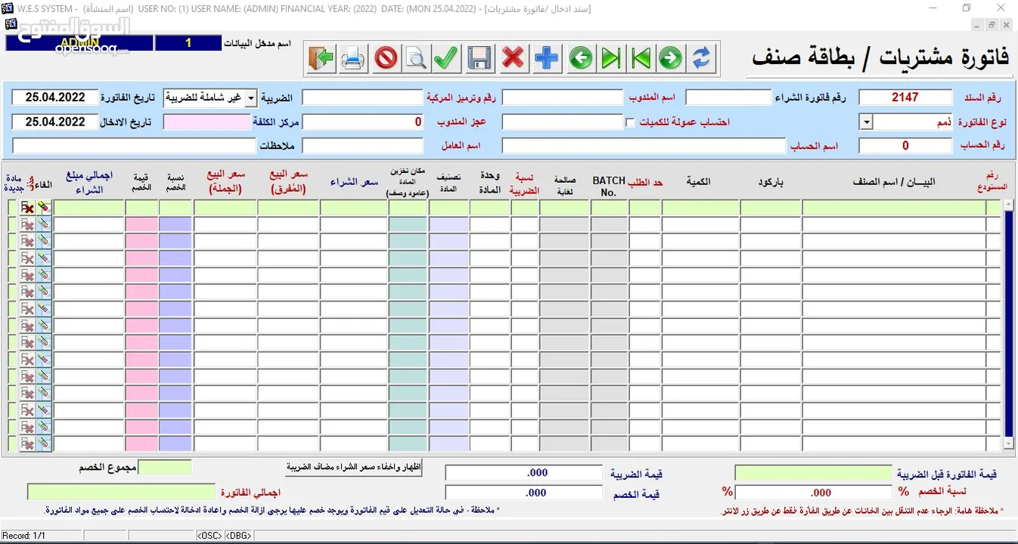Click the تاريخ الادخال date field
The width and height of the screenshot is (1018, 544).
click(55, 122)
